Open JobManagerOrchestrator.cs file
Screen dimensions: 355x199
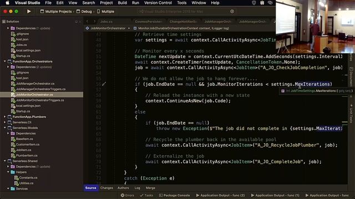click(35, 83)
